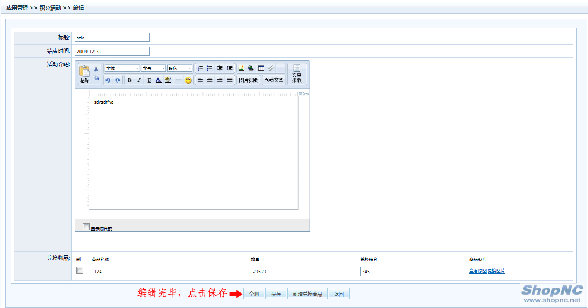Align text left
588x308 pixels.
click(x=200, y=80)
